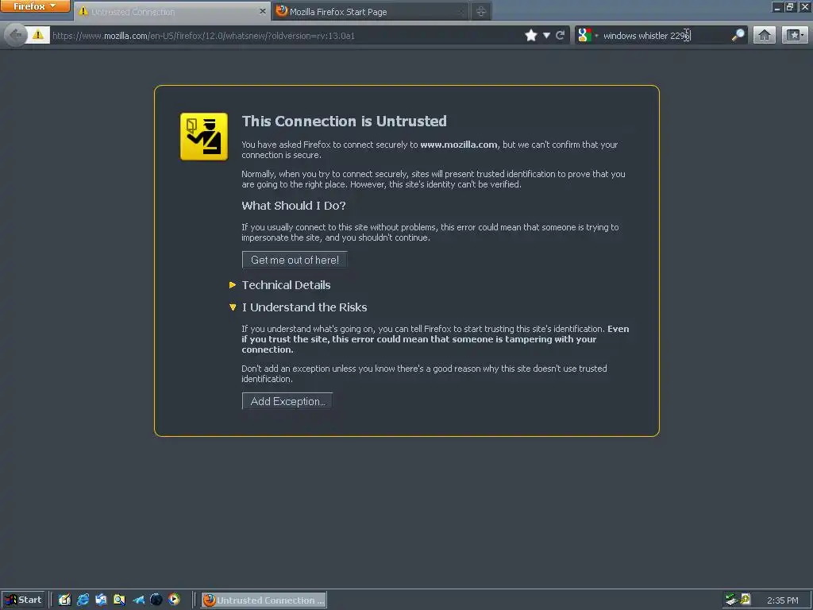Click the Show Desktop quick launch icon

64,600
